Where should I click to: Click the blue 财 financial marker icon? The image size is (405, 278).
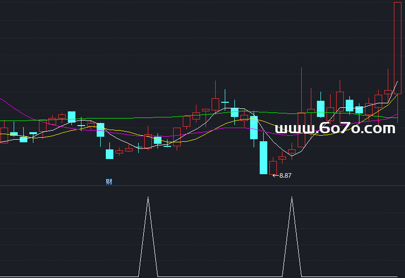tap(109, 182)
